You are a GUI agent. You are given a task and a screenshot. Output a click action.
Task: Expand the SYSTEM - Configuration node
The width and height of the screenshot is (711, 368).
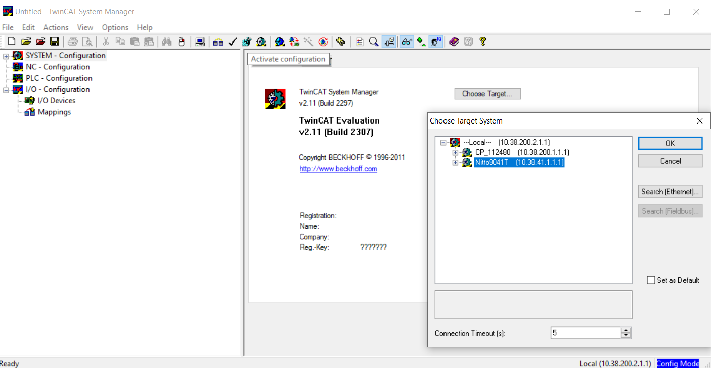pyautogui.click(x=6, y=56)
